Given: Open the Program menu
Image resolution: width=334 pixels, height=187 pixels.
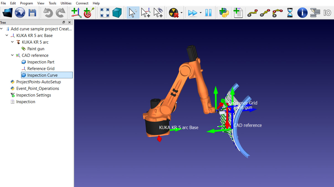Looking at the screenshot, I should tap(27, 3).
